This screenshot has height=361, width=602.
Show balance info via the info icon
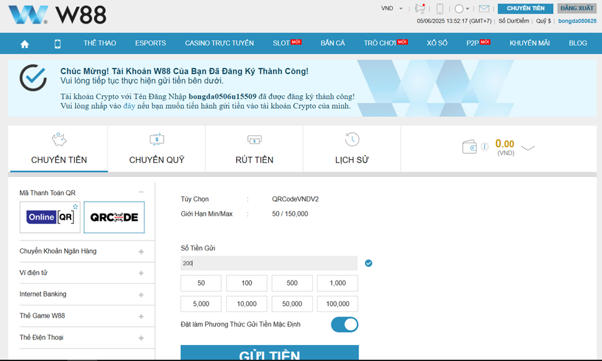pyautogui.click(x=485, y=147)
